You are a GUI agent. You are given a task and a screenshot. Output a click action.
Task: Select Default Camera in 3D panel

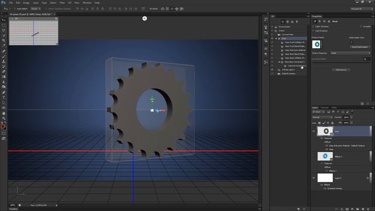(288, 74)
